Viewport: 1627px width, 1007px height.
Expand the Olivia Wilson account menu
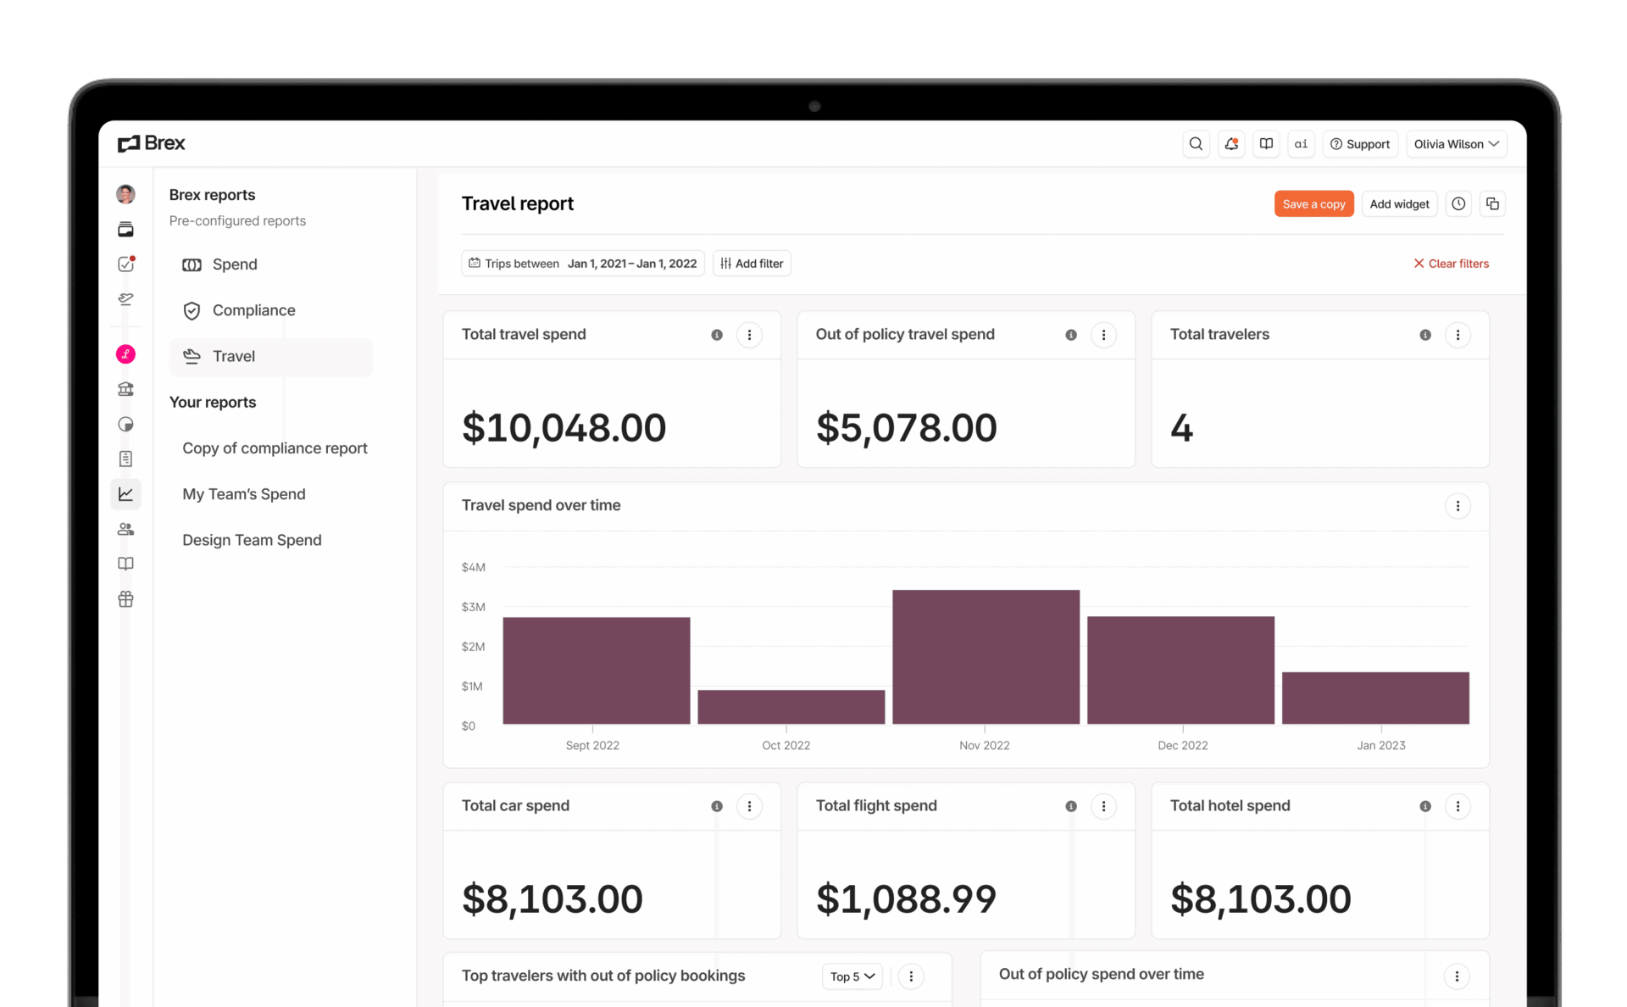(1456, 144)
